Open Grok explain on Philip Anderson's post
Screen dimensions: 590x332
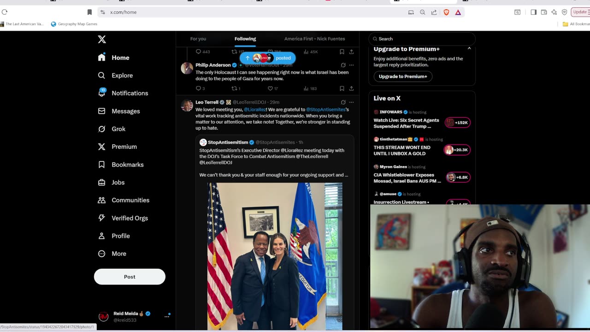click(343, 65)
